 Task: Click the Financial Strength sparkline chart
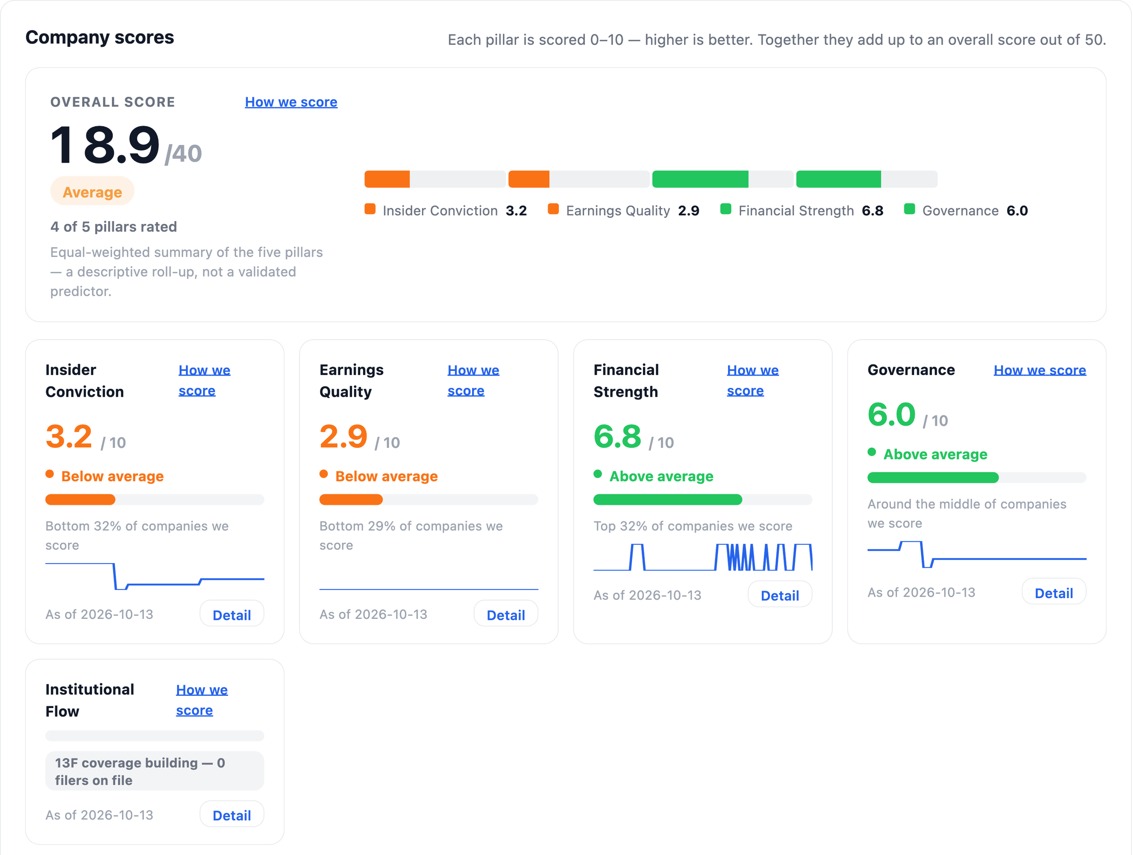[703, 557]
